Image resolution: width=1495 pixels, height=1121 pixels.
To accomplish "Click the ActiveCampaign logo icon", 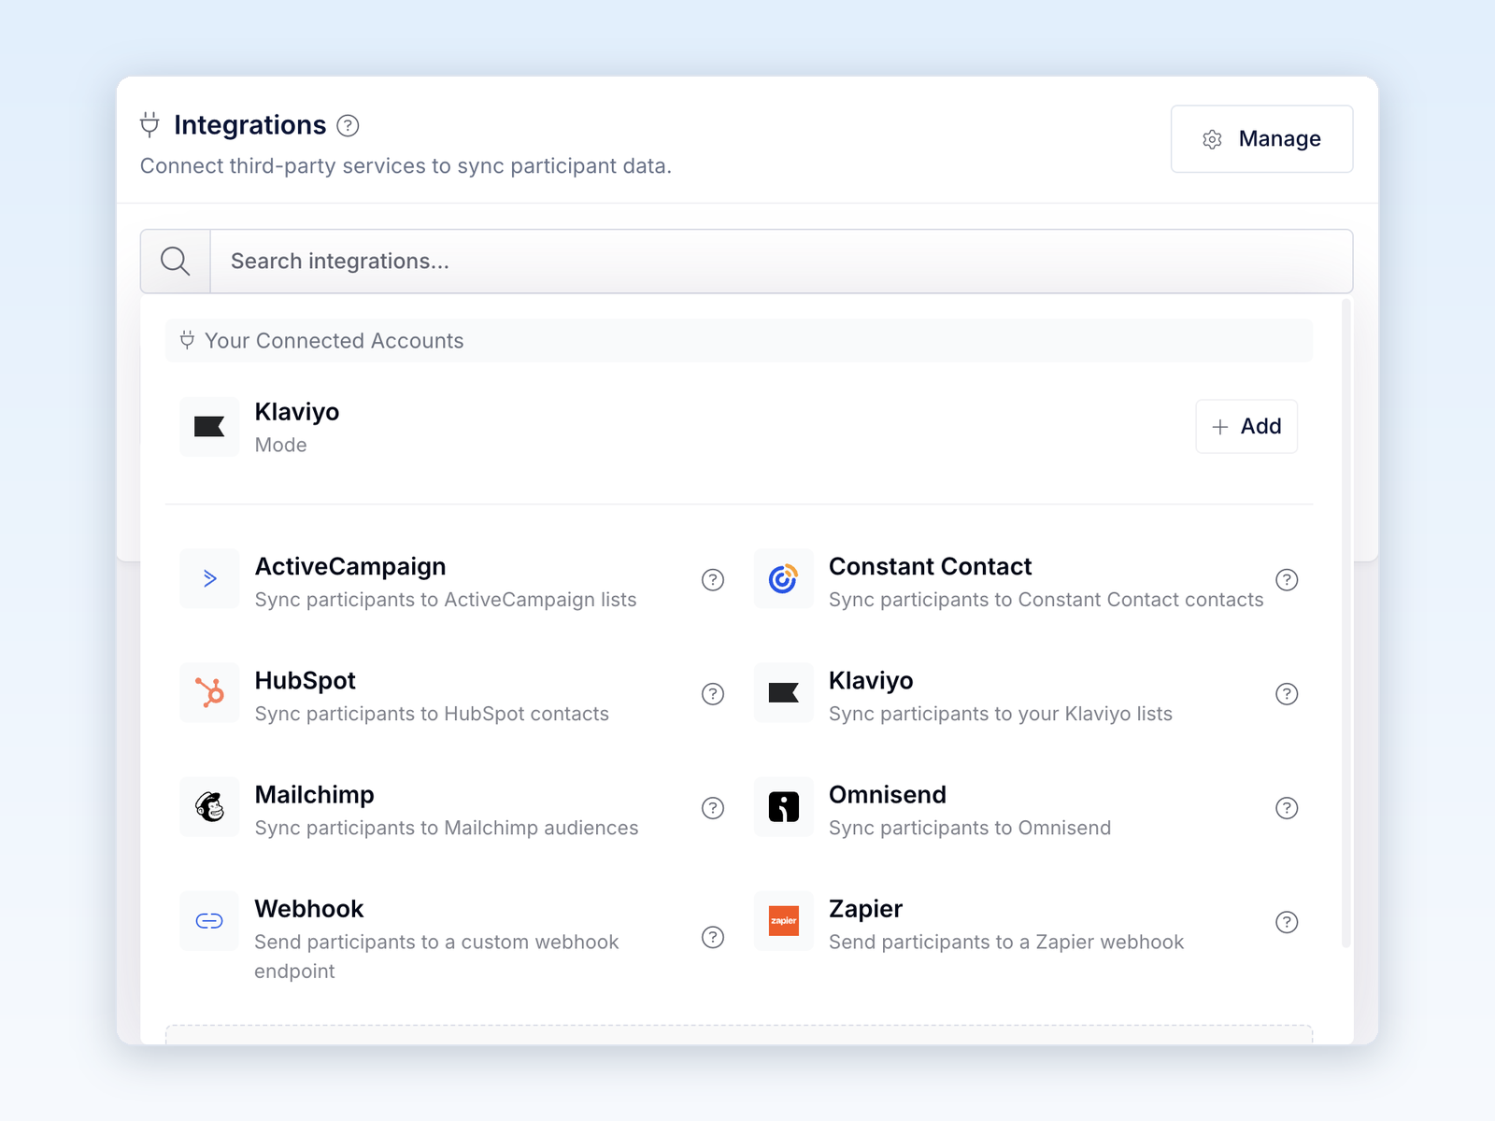I will 209,578.
